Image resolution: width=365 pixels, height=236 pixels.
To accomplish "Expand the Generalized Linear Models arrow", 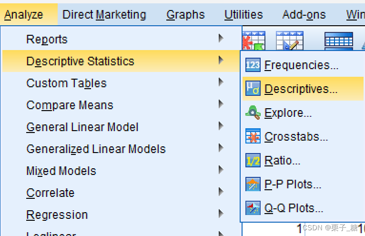I will (x=221, y=148).
